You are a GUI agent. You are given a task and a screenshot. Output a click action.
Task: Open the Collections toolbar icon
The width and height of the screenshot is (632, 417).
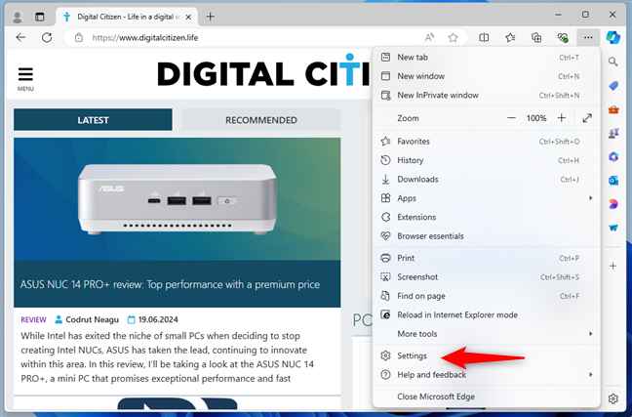point(536,37)
